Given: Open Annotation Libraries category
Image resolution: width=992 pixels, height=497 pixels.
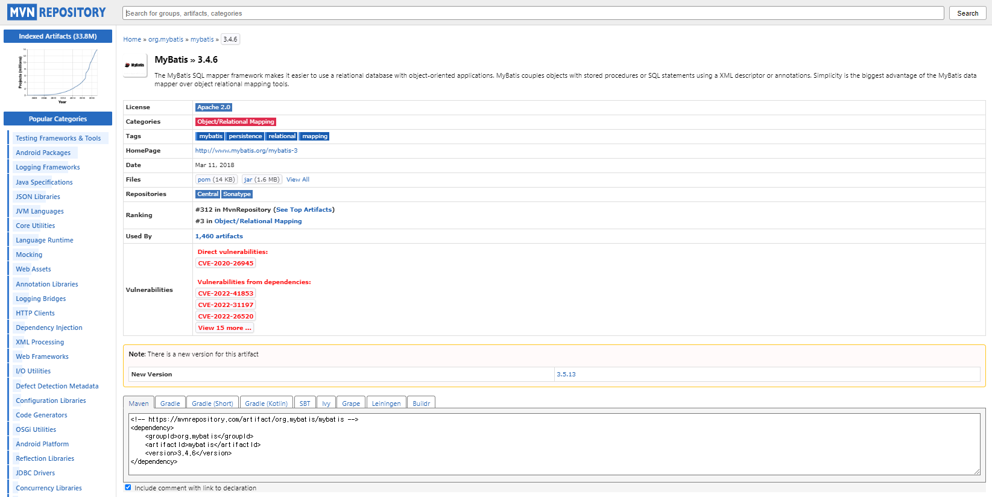Looking at the screenshot, I should click(47, 284).
